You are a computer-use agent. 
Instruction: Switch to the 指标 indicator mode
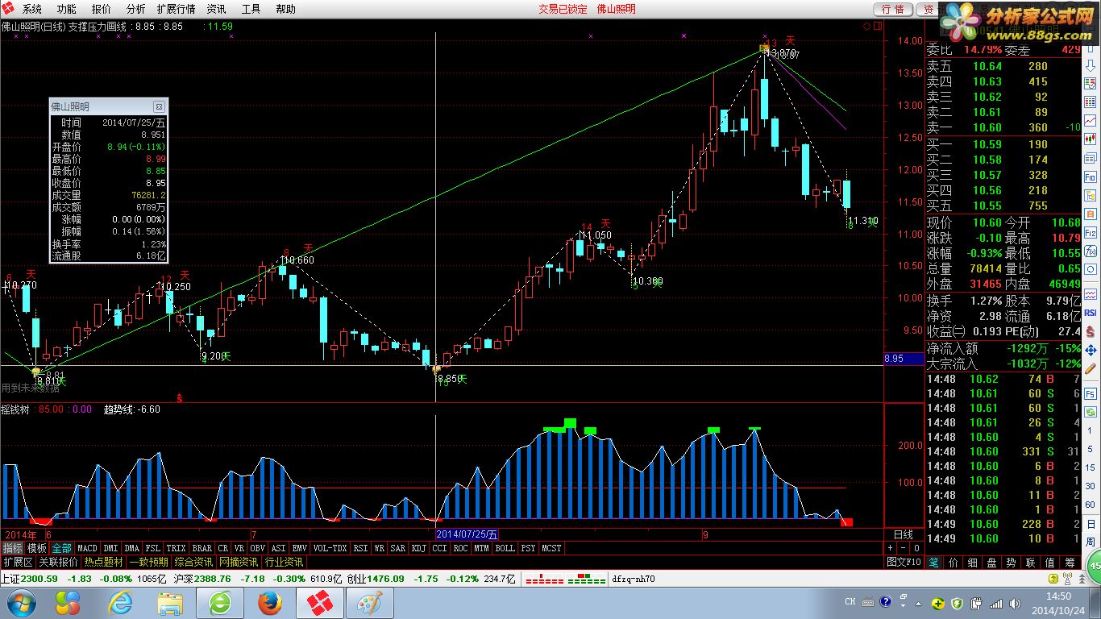click(x=13, y=548)
